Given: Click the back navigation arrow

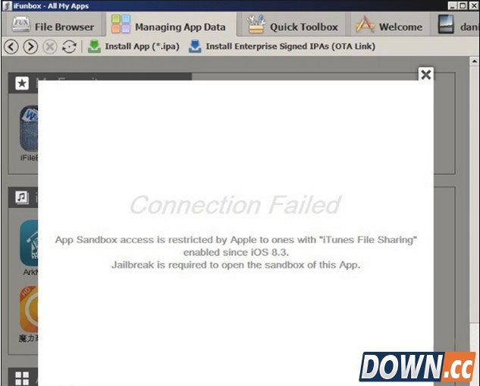Looking at the screenshot, I should 11,47.
